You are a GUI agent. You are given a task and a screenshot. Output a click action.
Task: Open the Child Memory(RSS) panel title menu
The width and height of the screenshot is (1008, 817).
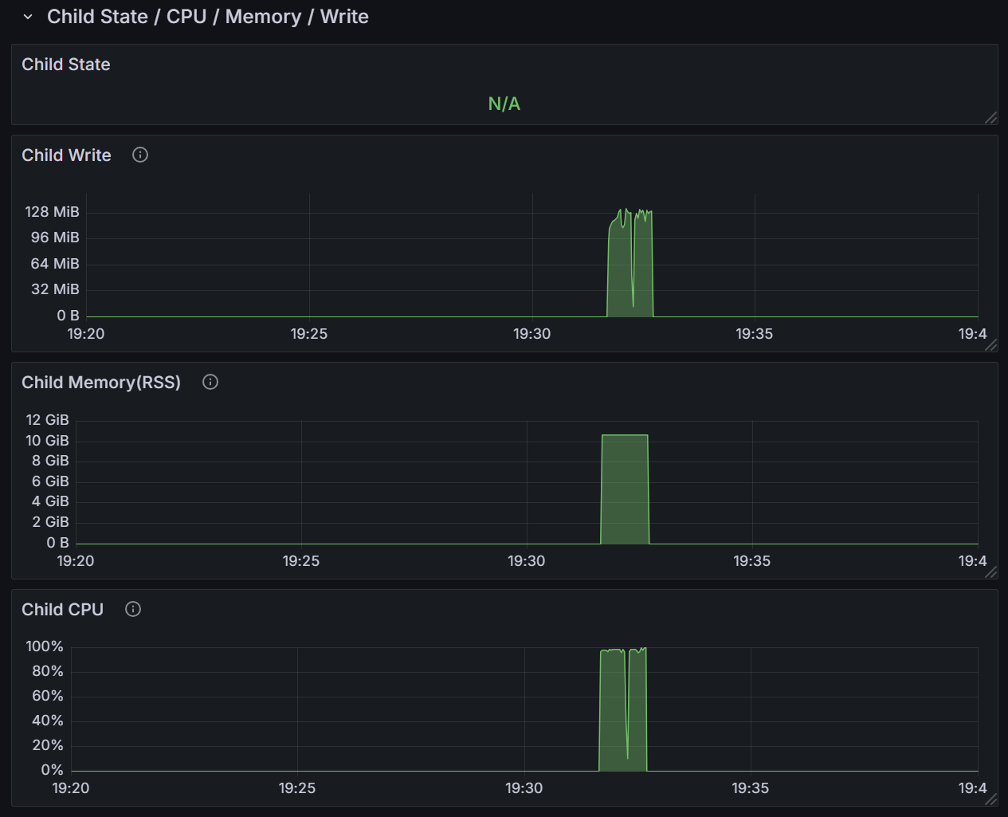pyautogui.click(x=100, y=383)
